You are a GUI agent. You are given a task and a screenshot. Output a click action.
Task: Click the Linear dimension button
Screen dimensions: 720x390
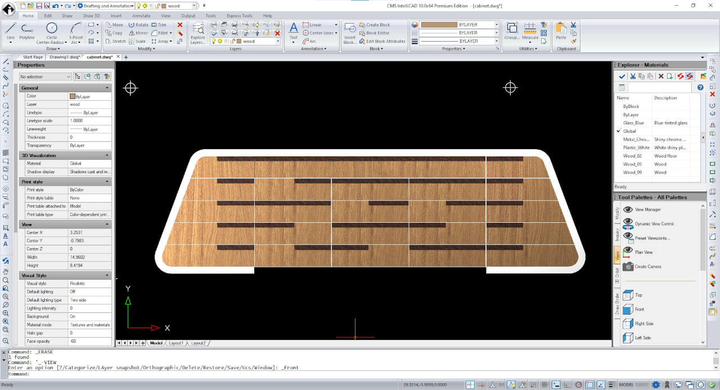click(x=312, y=25)
